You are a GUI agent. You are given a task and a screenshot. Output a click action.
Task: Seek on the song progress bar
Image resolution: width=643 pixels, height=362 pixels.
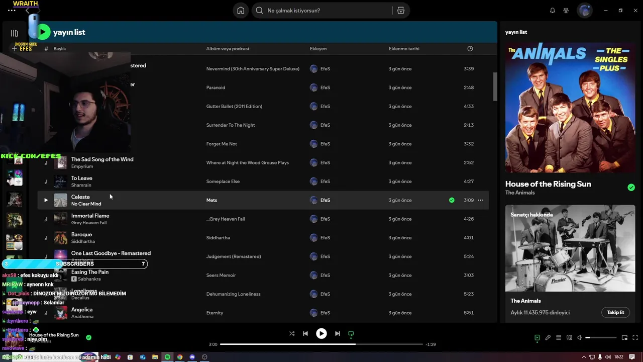click(x=321, y=344)
